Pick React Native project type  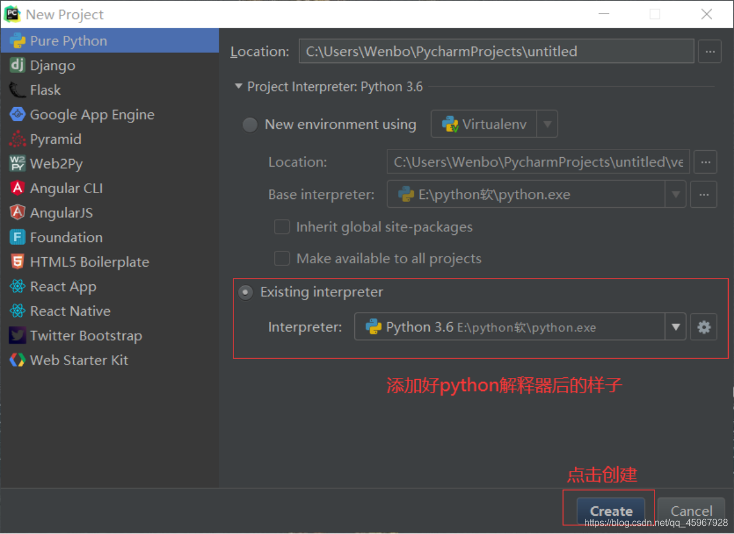109,311
